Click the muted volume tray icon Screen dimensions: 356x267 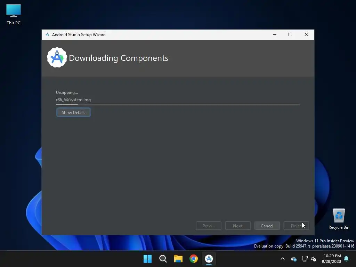pos(314,259)
